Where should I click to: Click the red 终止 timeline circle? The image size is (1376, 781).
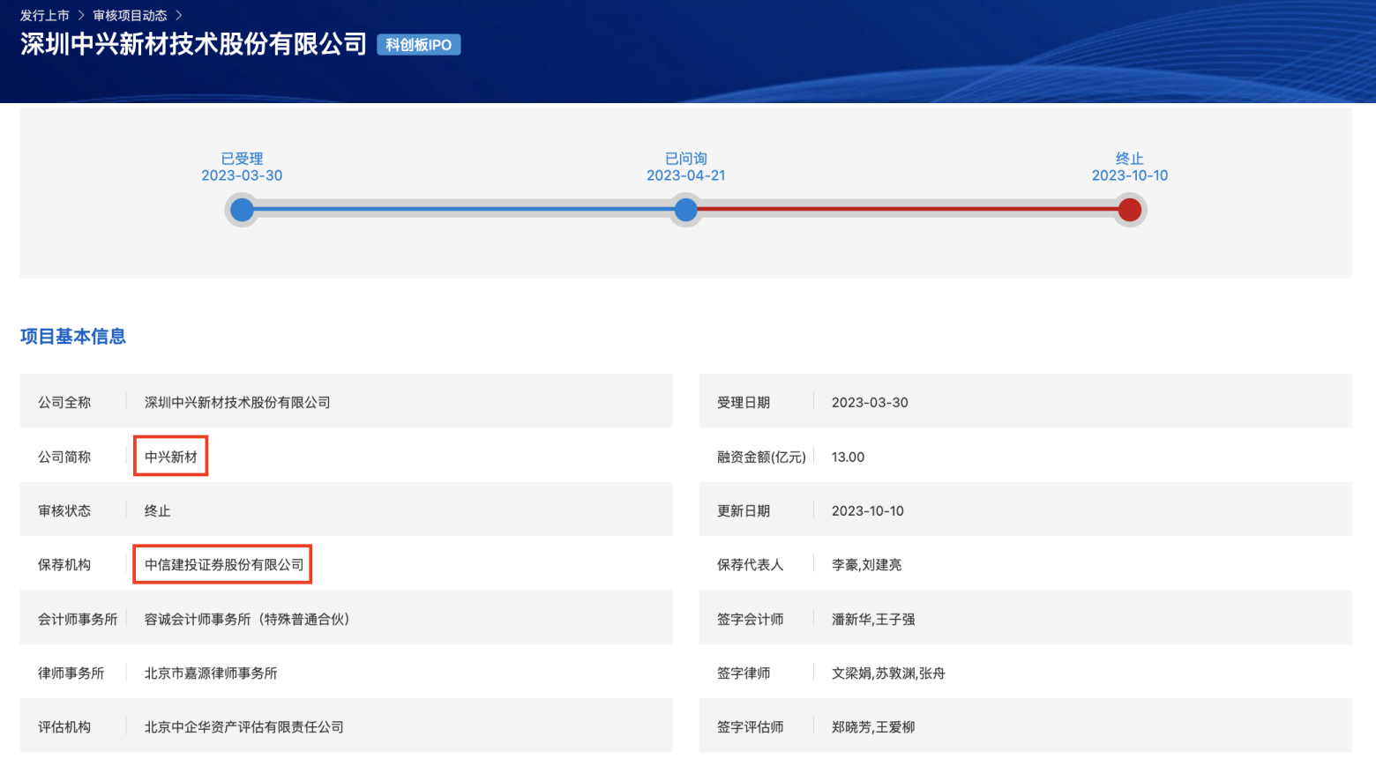1129,210
